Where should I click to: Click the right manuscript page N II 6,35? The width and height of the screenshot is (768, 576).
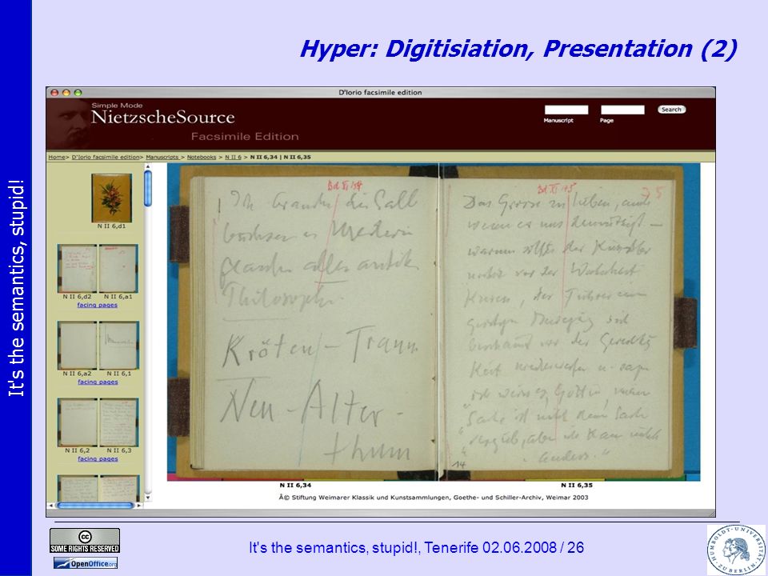coord(570,322)
